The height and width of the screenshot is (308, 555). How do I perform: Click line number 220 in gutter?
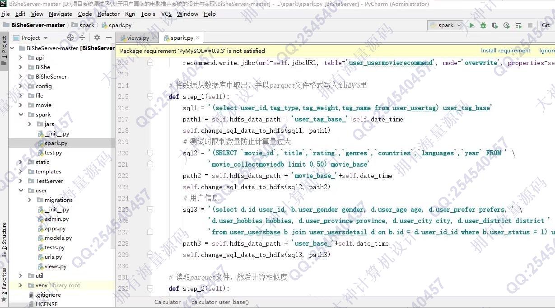123,153
